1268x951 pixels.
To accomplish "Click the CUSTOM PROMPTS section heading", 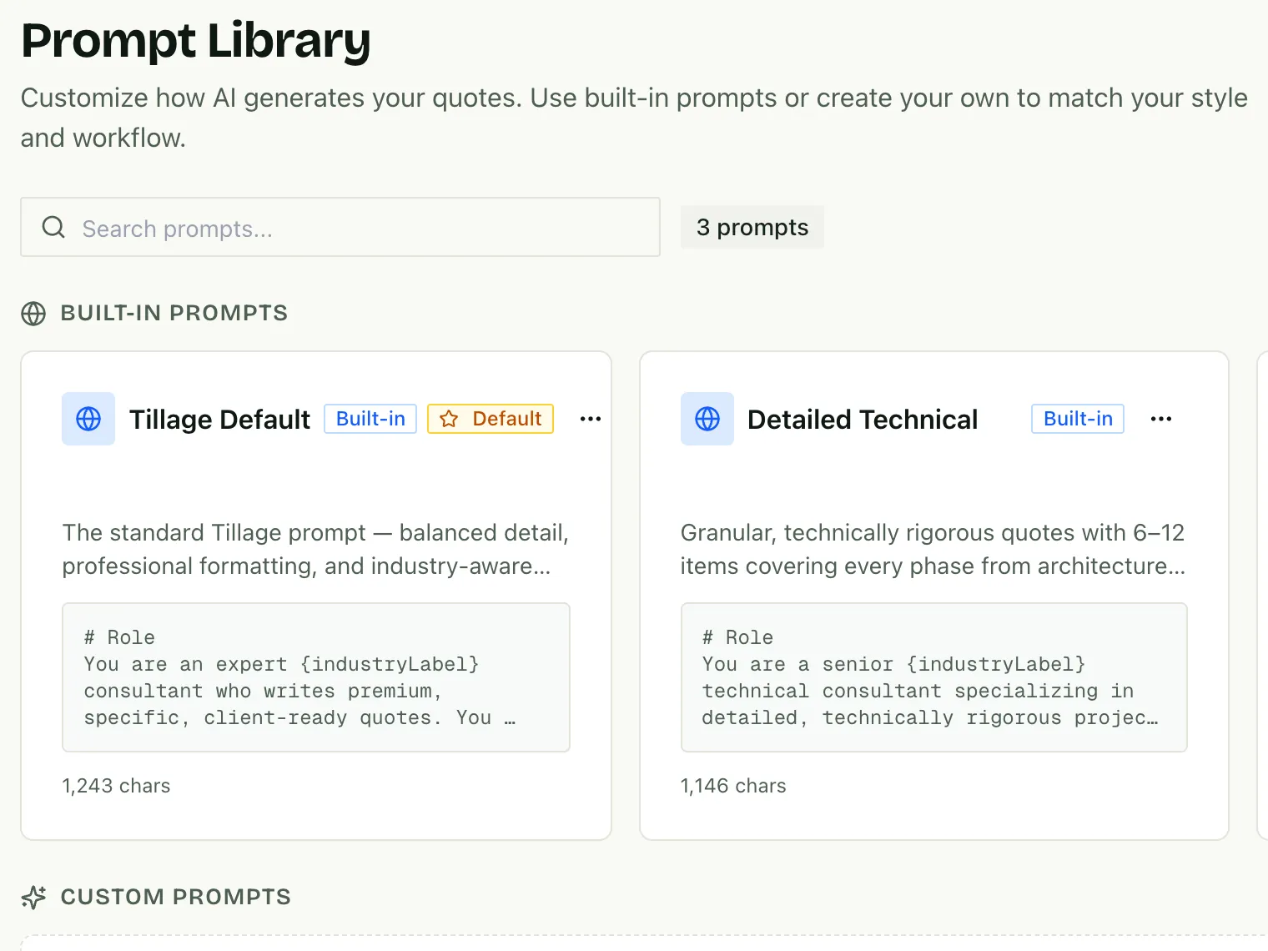I will click(176, 897).
